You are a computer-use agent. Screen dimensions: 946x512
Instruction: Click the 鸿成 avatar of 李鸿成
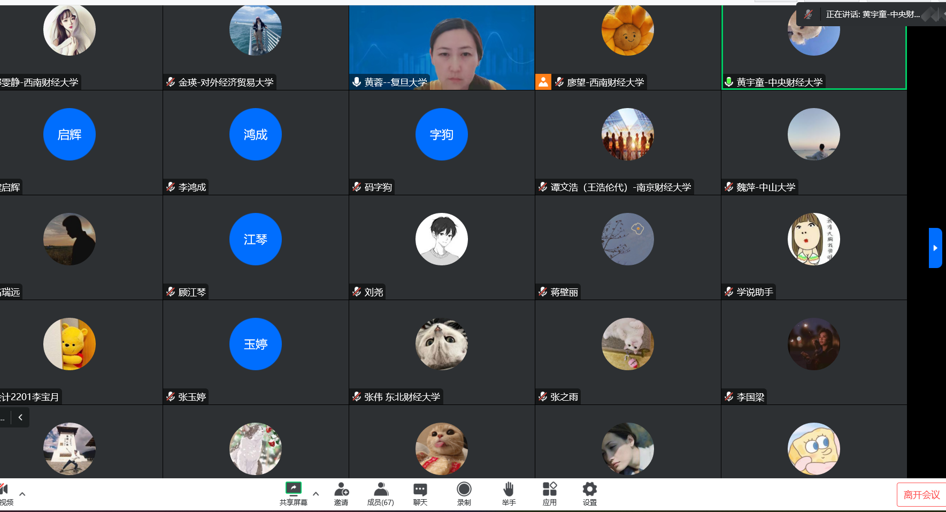point(256,134)
